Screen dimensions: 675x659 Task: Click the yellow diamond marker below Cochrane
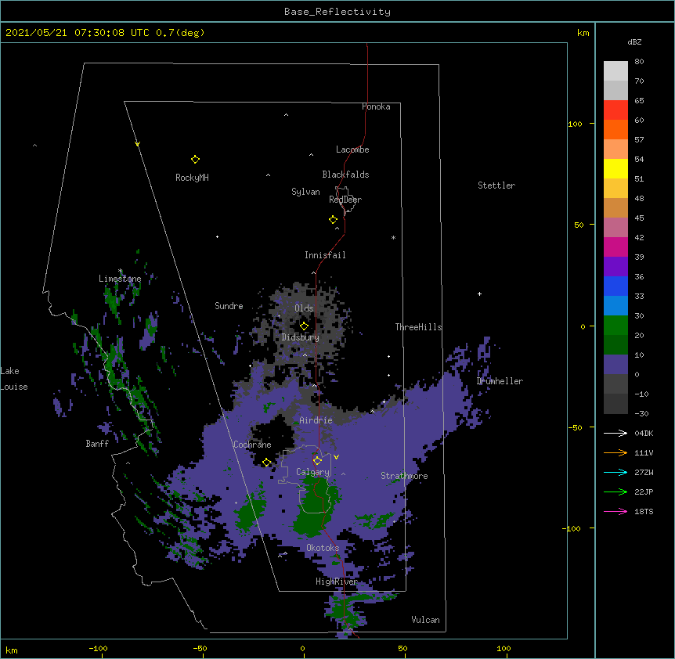[x=266, y=463]
